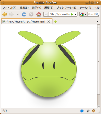
Task: Maximize the Firefox window
Action: pos(92,3)
